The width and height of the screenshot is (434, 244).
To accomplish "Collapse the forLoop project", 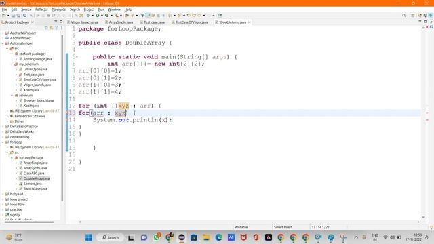I will [x=3, y=142].
